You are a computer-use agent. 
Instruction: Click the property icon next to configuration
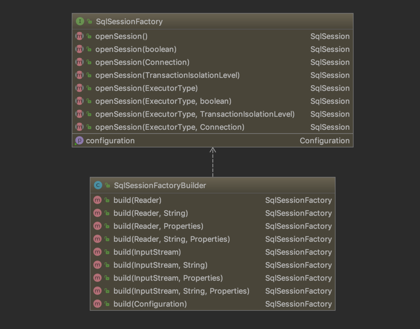coord(79,141)
